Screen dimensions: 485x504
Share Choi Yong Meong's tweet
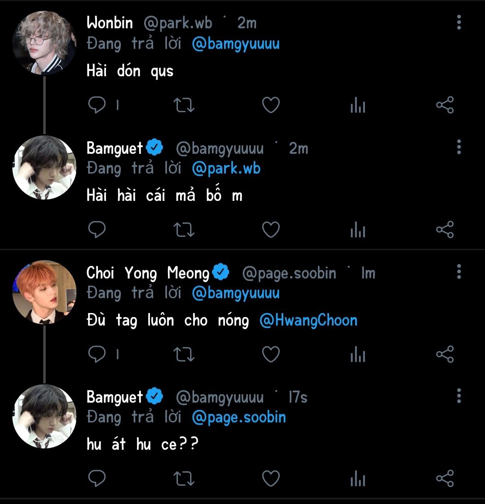(x=445, y=355)
